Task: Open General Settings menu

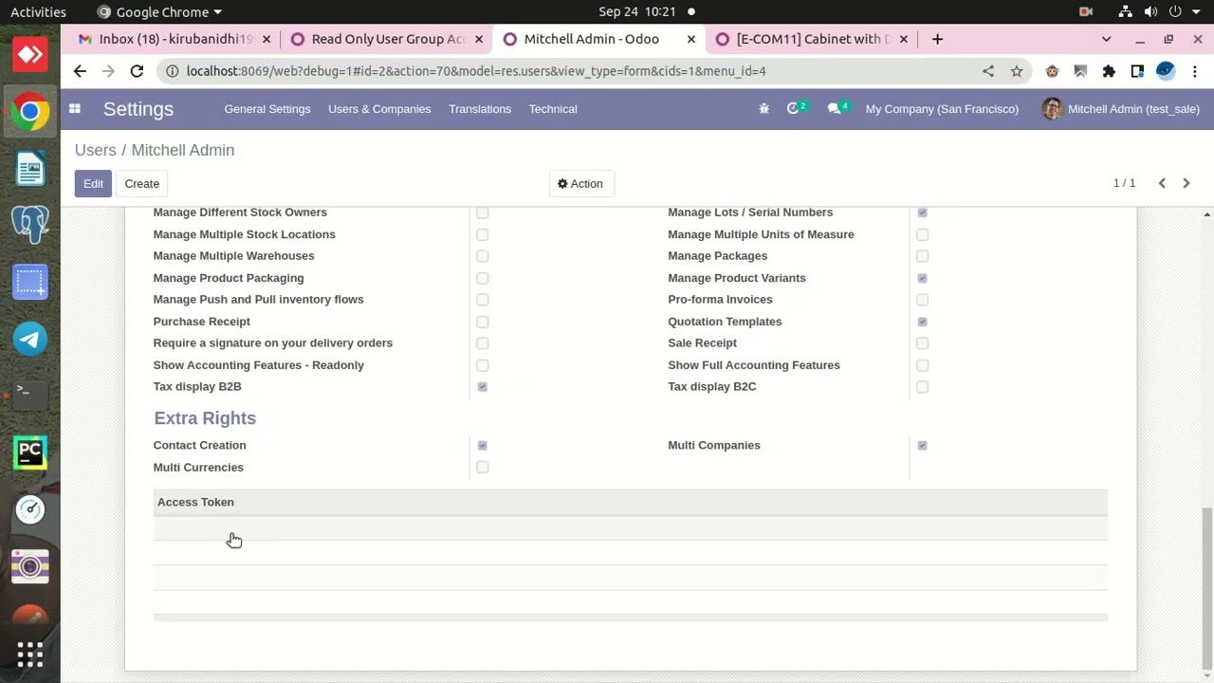Action: pyautogui.click(x=267, y=109)
